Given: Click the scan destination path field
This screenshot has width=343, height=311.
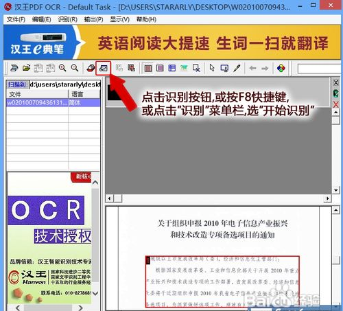Looking at the screenshot, I should 65,84.
